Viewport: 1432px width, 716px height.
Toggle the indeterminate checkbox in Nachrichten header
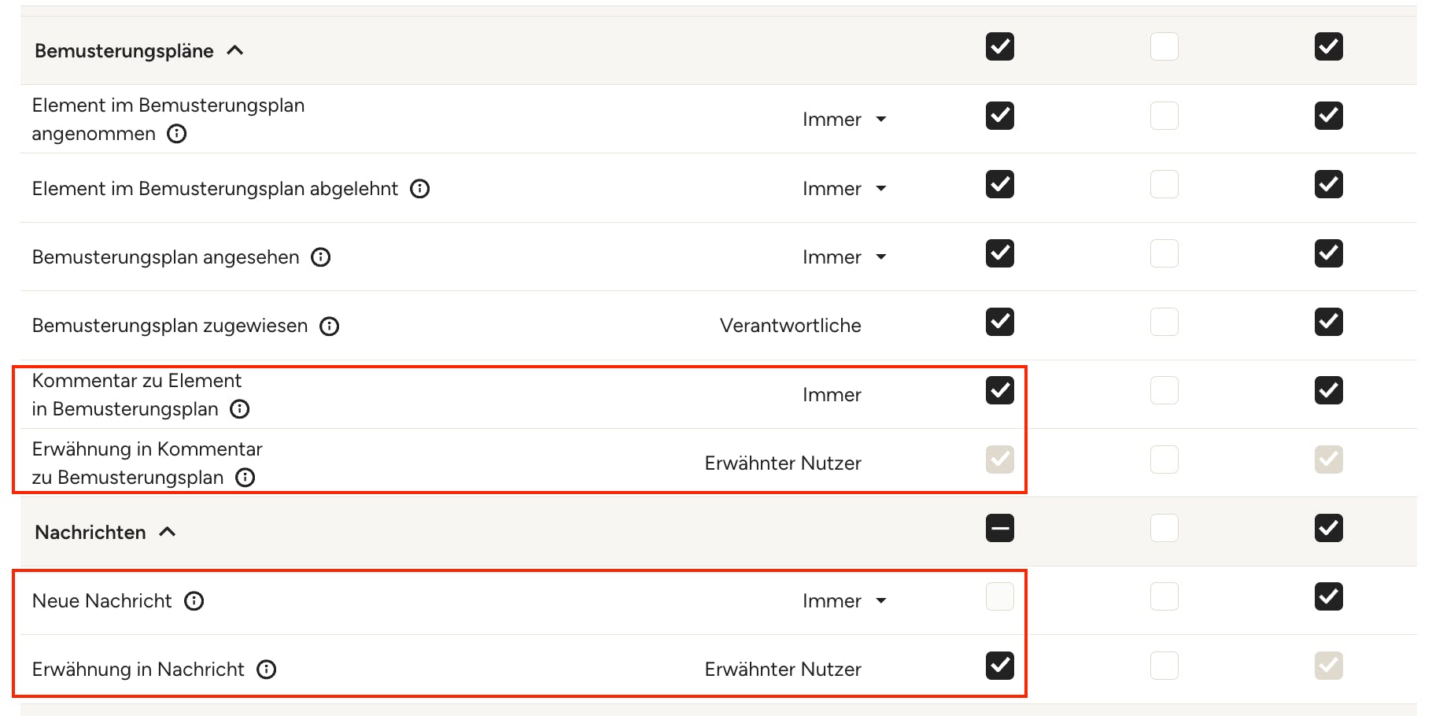point(1000,528)
